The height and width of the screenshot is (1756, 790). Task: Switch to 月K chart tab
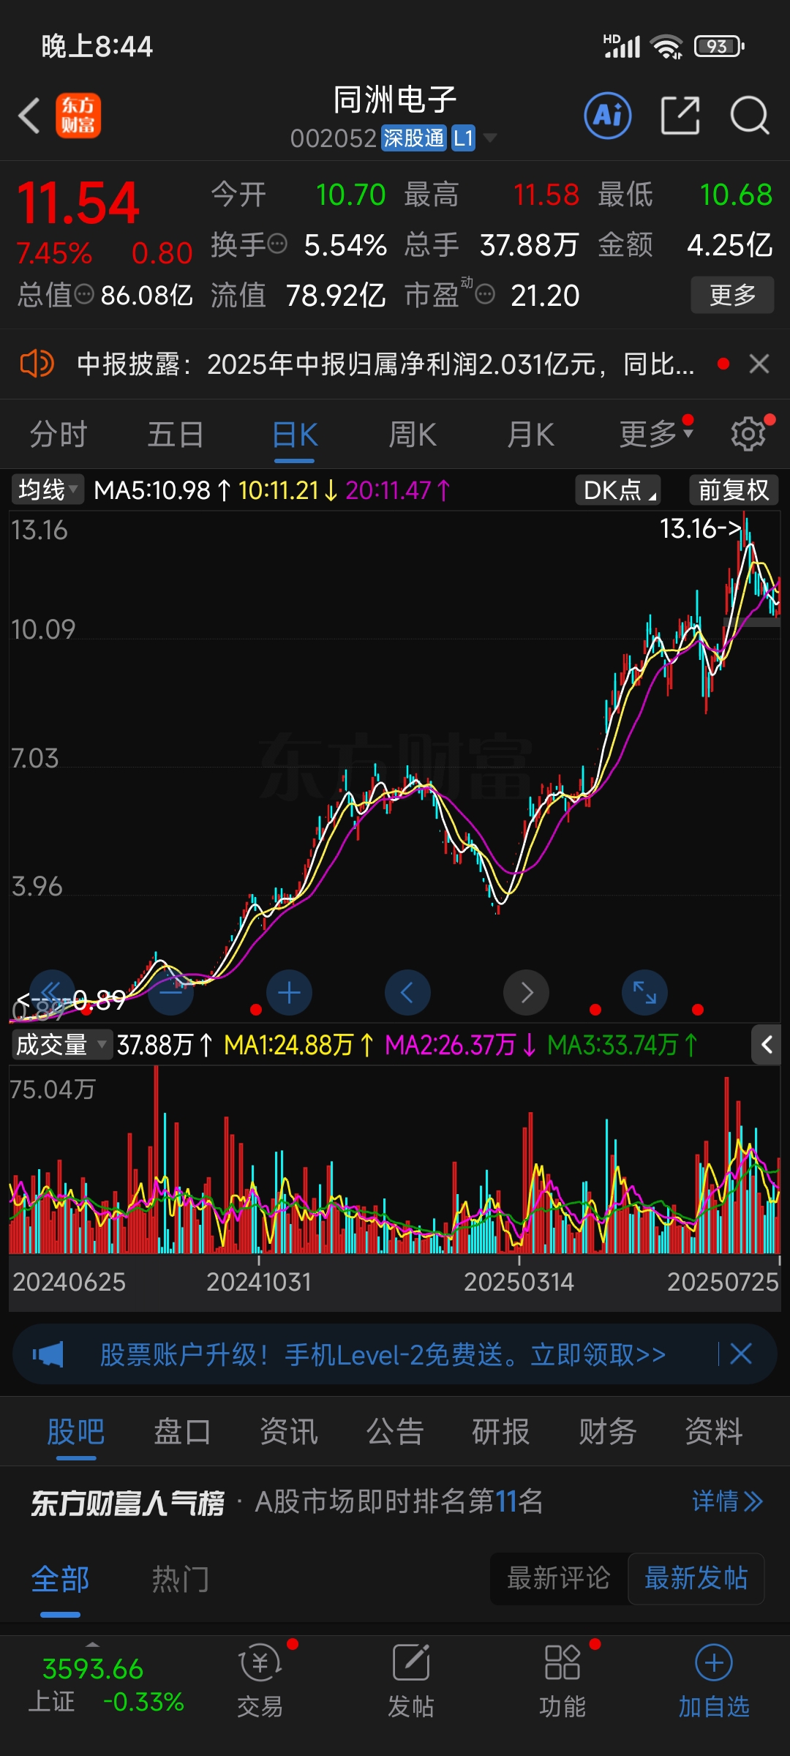pyautogui.click(x=531, y=435)
